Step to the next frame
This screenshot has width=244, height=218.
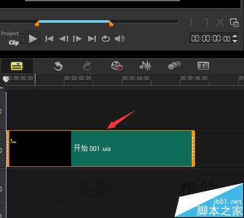[x=77, y=39]
